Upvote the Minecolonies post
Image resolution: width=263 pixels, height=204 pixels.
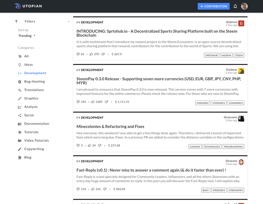point(89,146)
